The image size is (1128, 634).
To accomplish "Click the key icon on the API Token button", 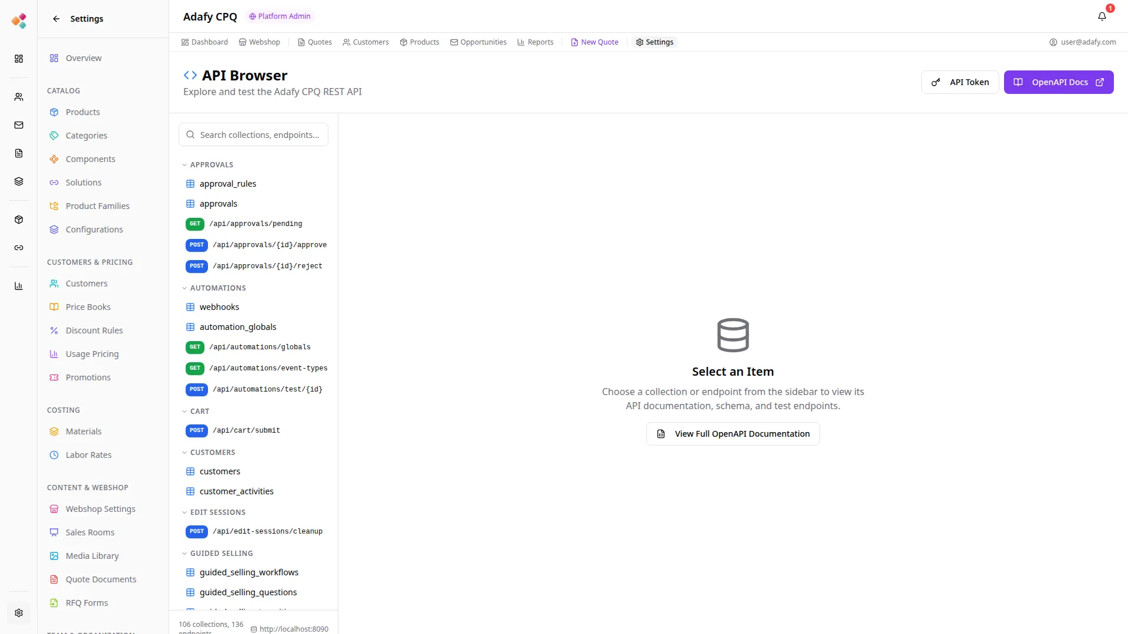I will pyautogui.click(x=935, y=82).
